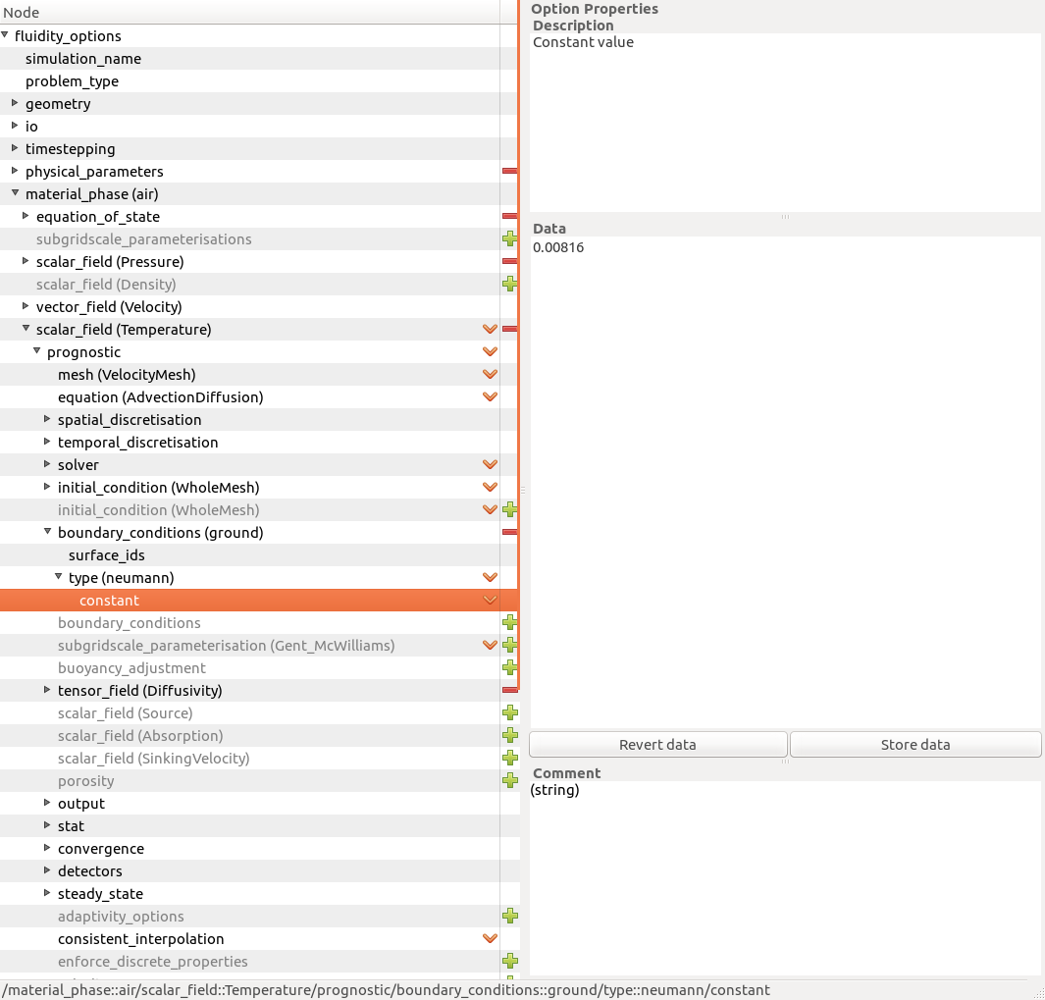Remove physical_parameters using its red minus icon

tap(510, 172)
